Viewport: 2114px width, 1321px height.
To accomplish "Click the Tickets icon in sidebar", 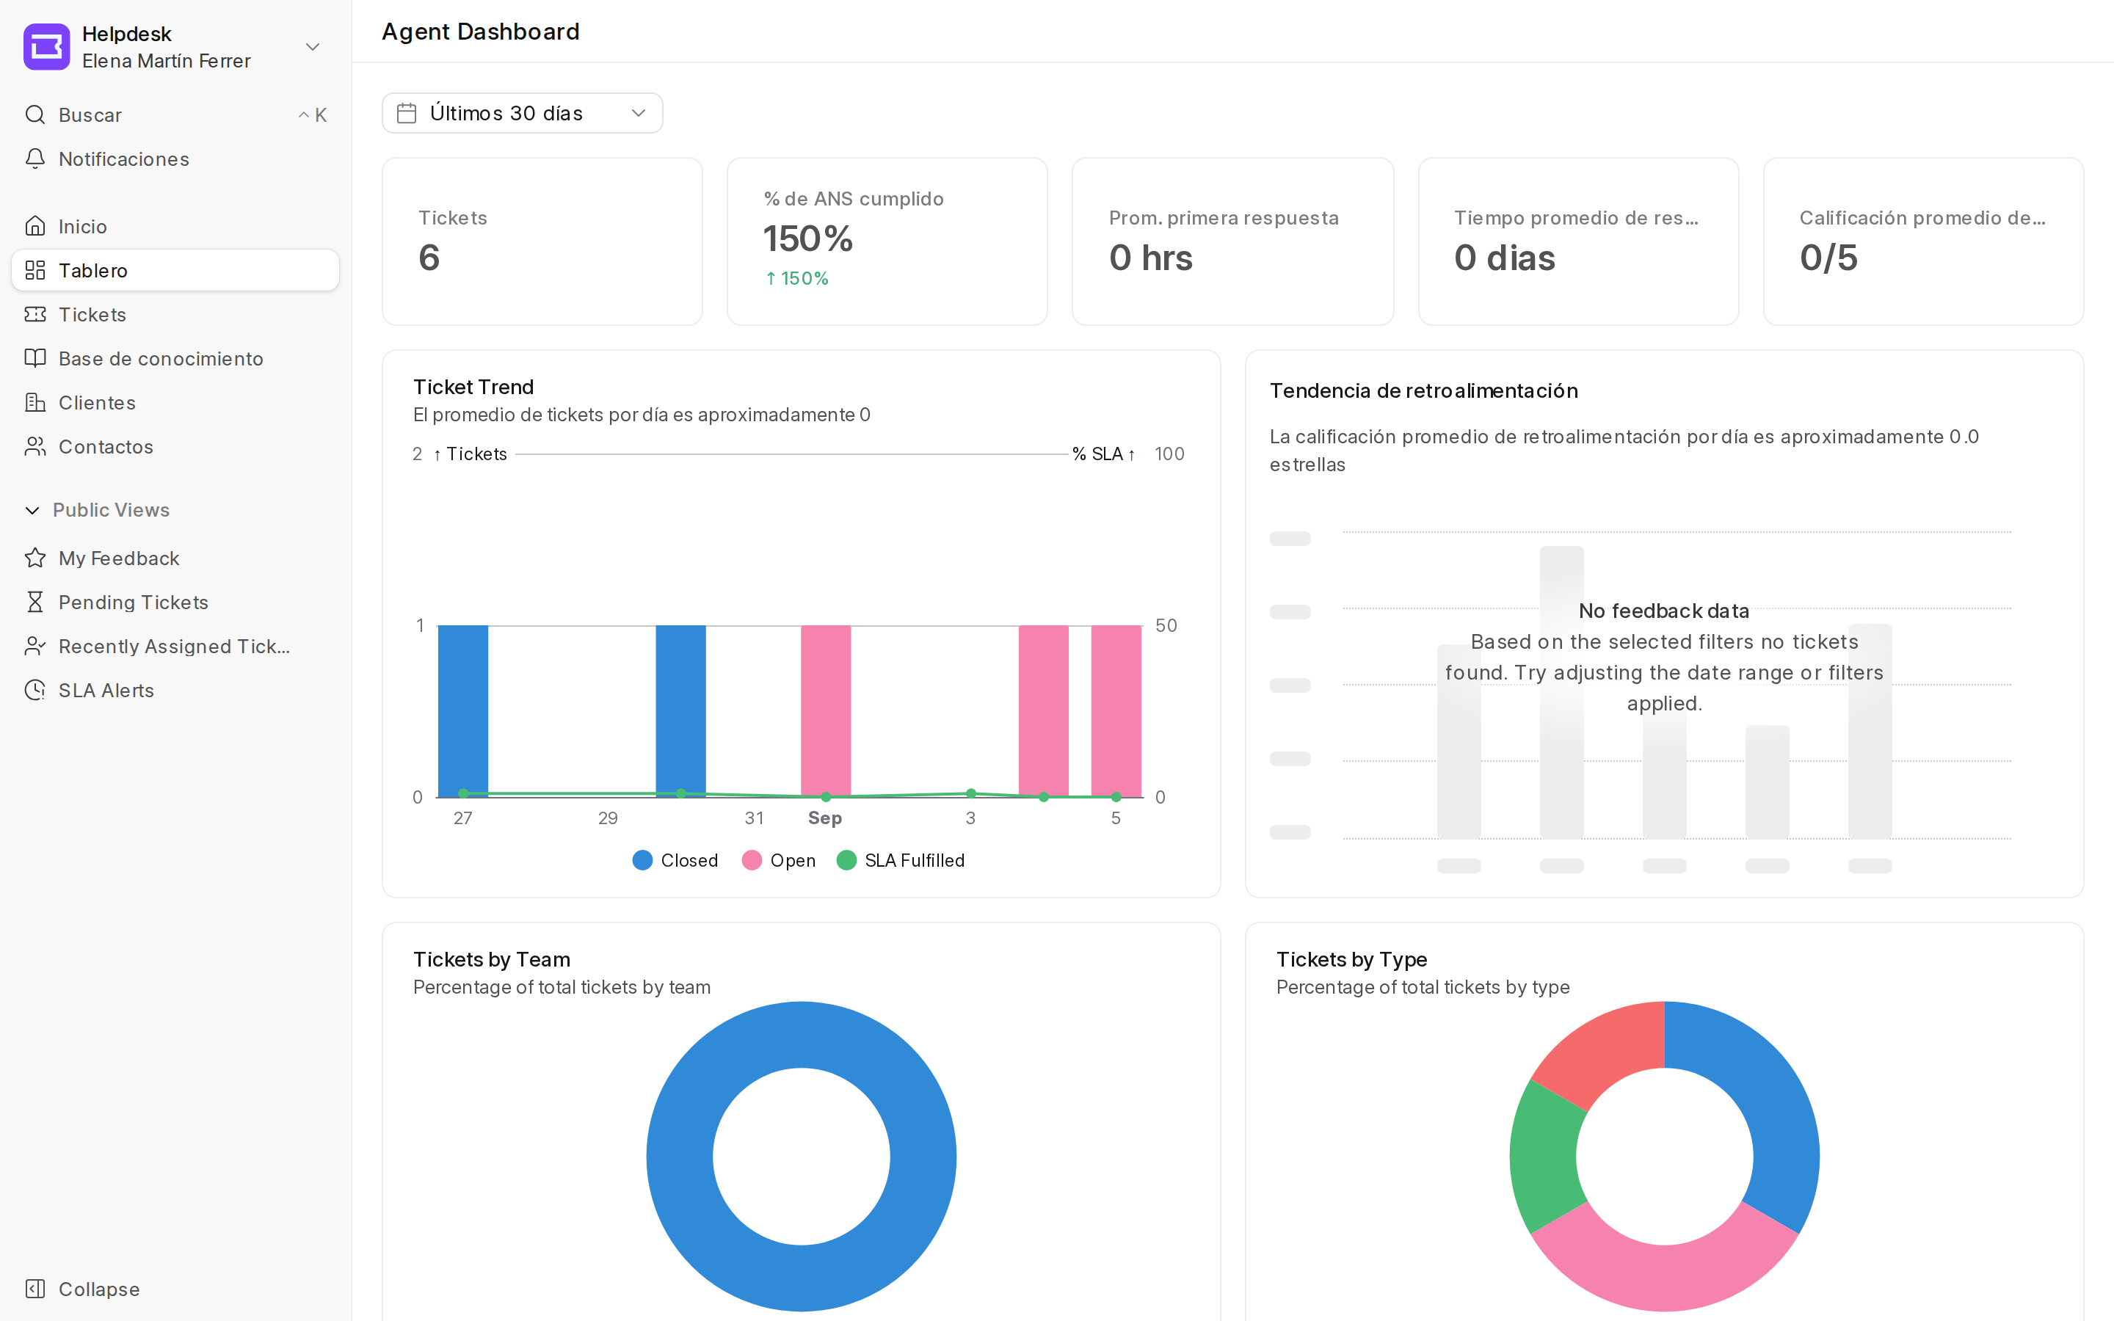I will pyautogui.click(x=35, y=315).
